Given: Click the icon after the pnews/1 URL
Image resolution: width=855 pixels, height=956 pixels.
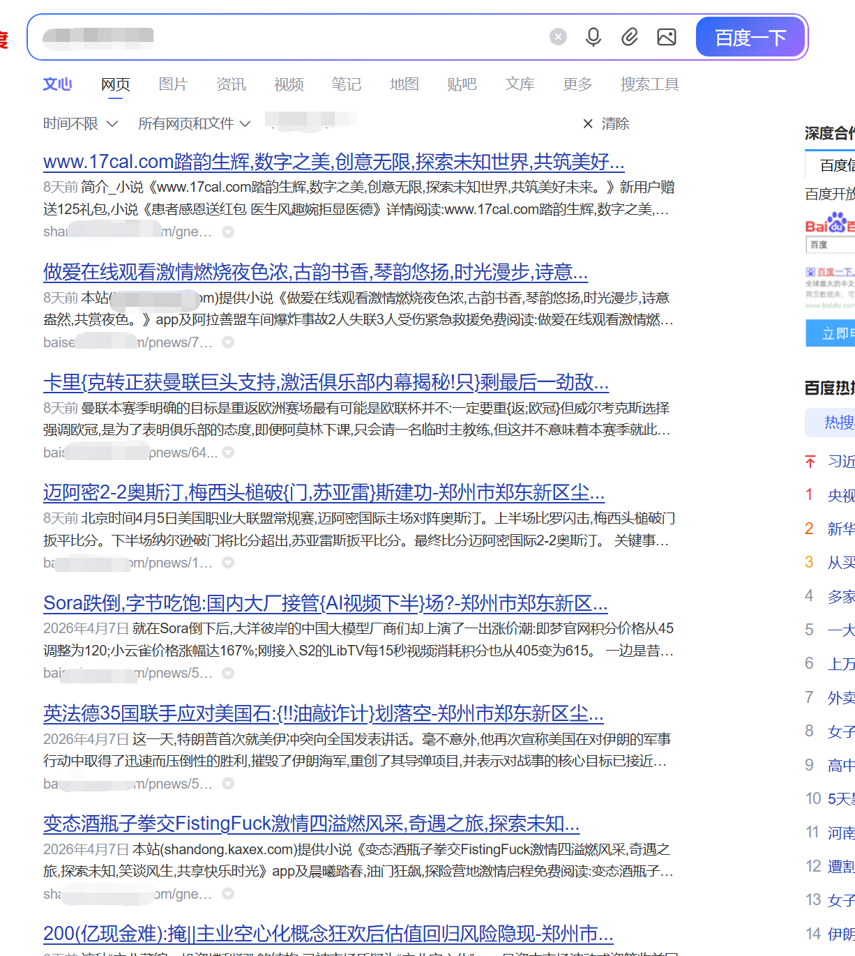Looking at the screenshot, I should tap(228, 563).
